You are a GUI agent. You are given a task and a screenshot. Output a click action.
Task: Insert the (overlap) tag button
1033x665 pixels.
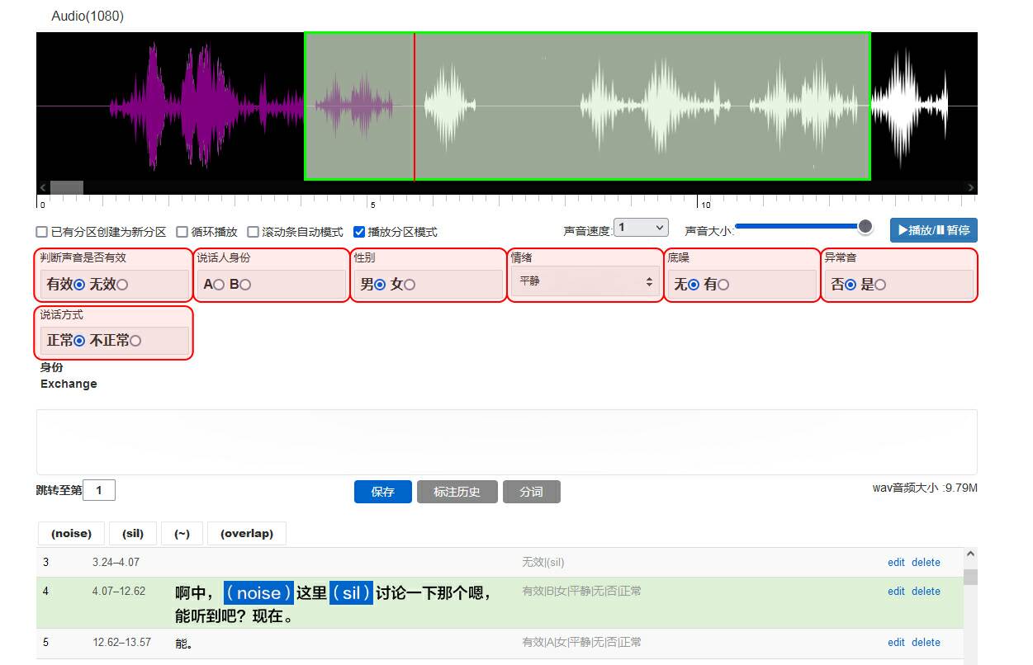point(246,534)
